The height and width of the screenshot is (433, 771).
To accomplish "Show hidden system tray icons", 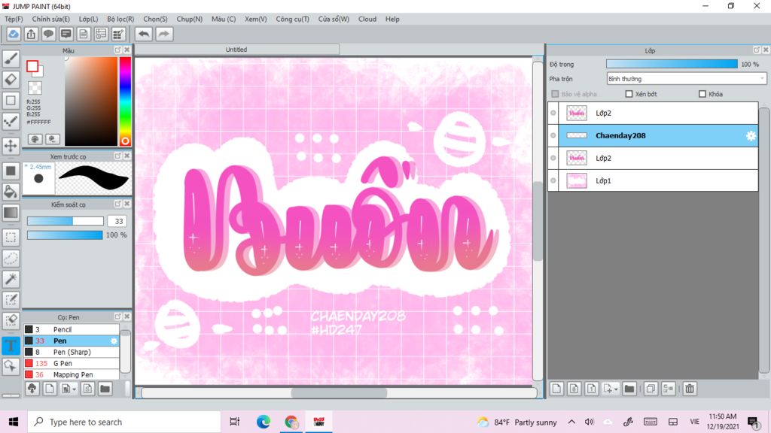I will (x=571, y=422).
